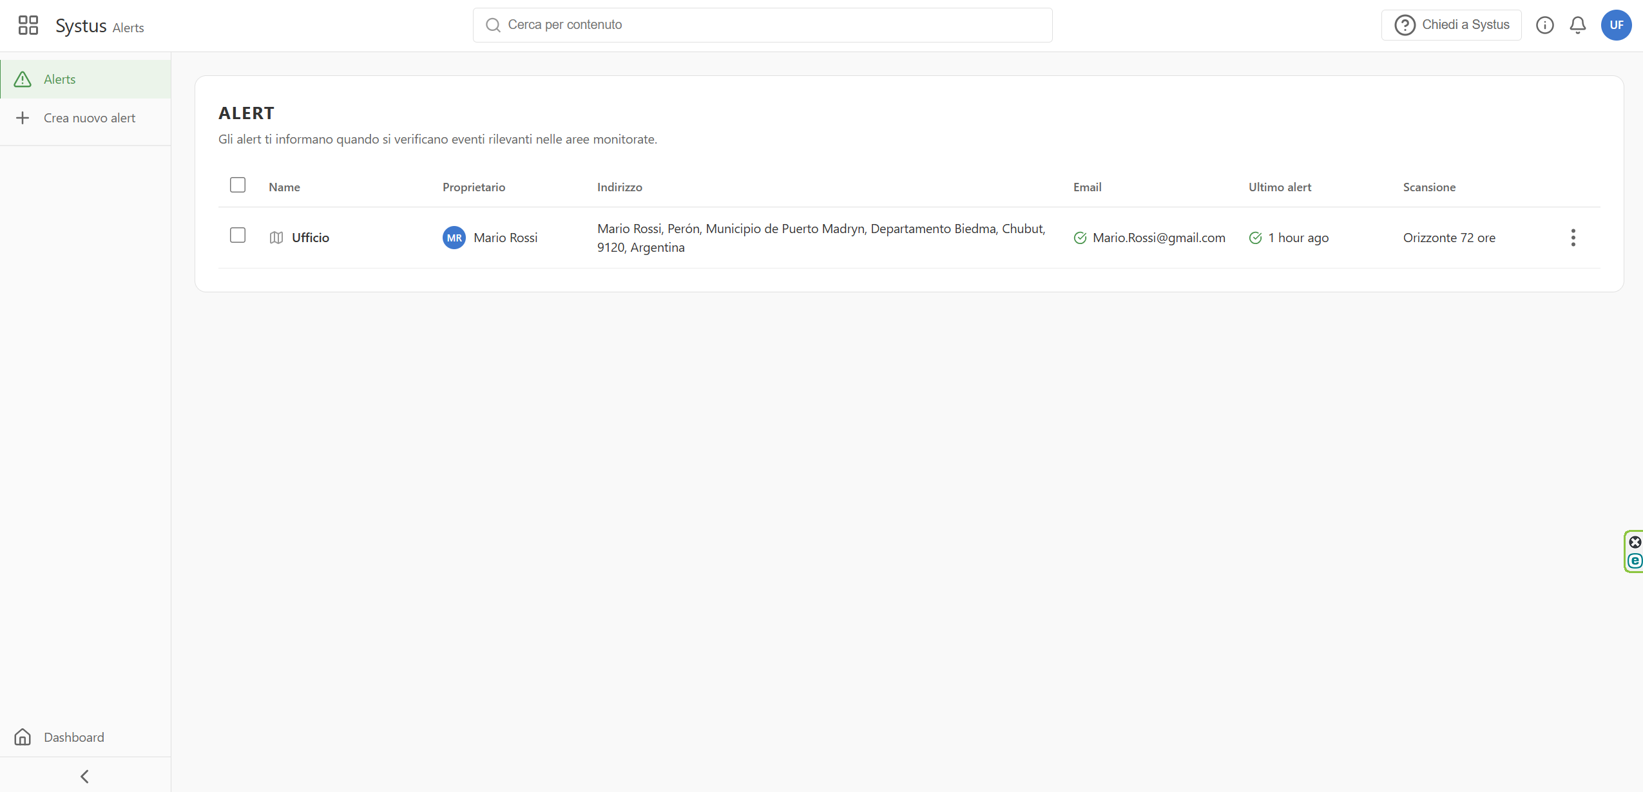The height and width of the screenshot is (792, 1643).
Task: Open the Ufficio alert link
Action: [x=311, y=238]
